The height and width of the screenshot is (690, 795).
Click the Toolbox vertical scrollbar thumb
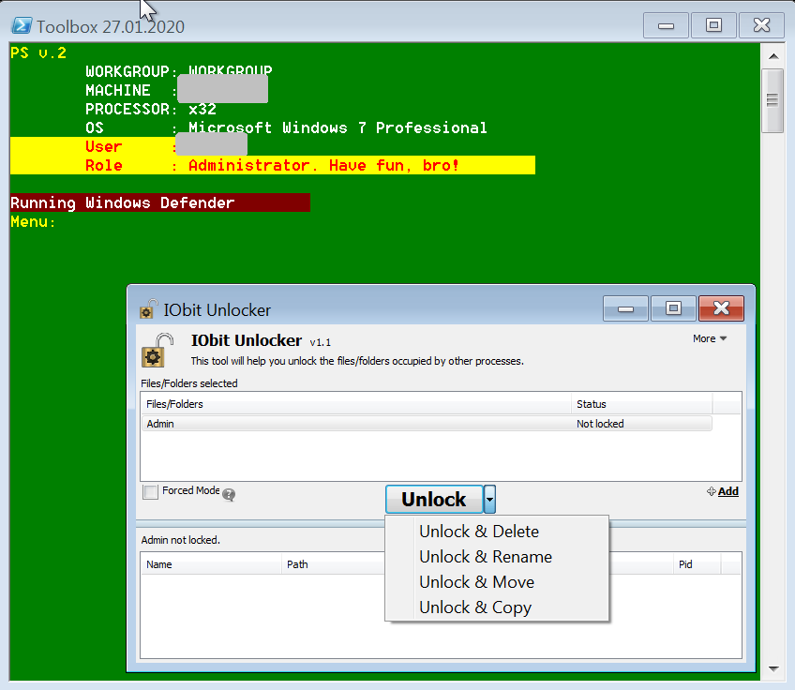[772, 100]
